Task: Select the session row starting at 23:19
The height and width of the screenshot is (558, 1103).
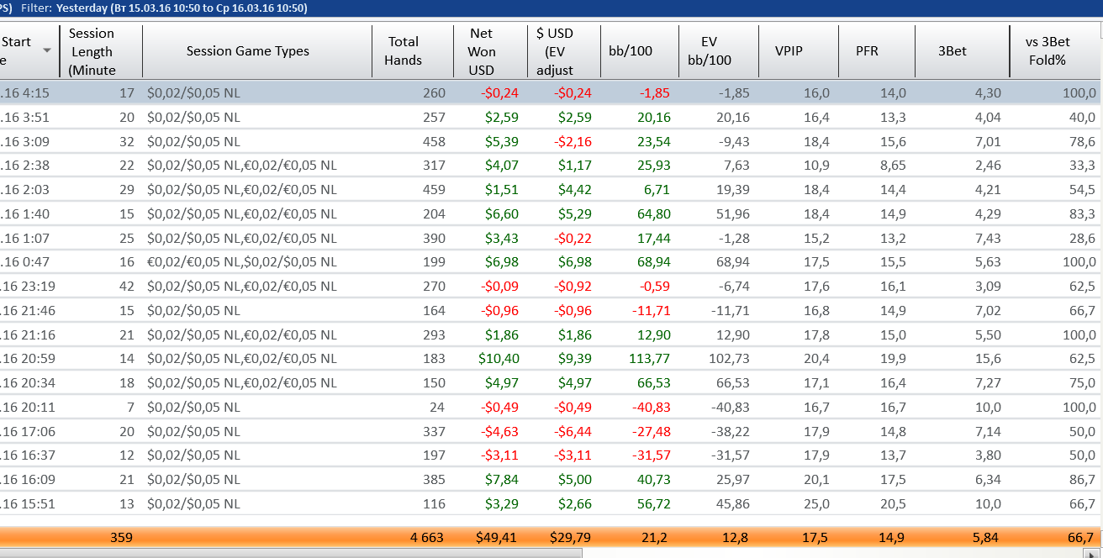Action: point(551,286)
